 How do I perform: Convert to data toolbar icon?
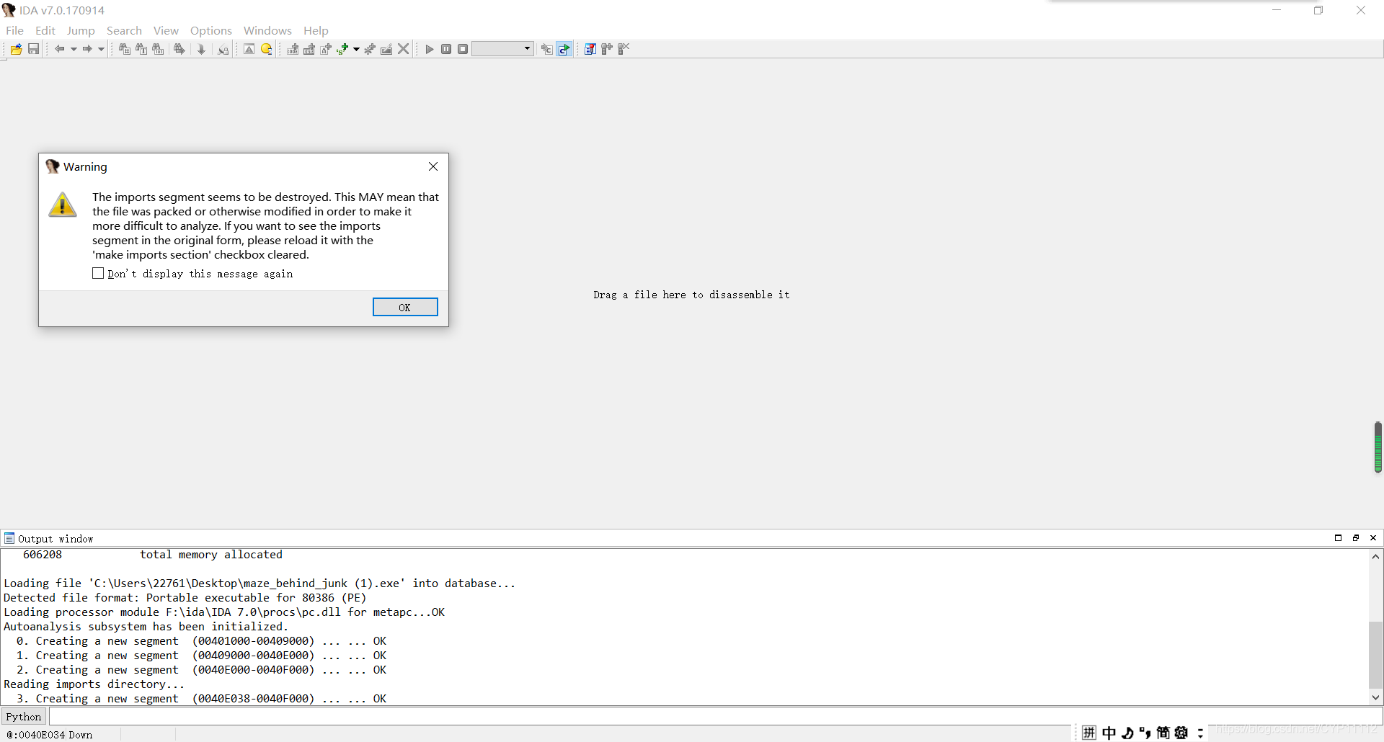coord(309,49)
